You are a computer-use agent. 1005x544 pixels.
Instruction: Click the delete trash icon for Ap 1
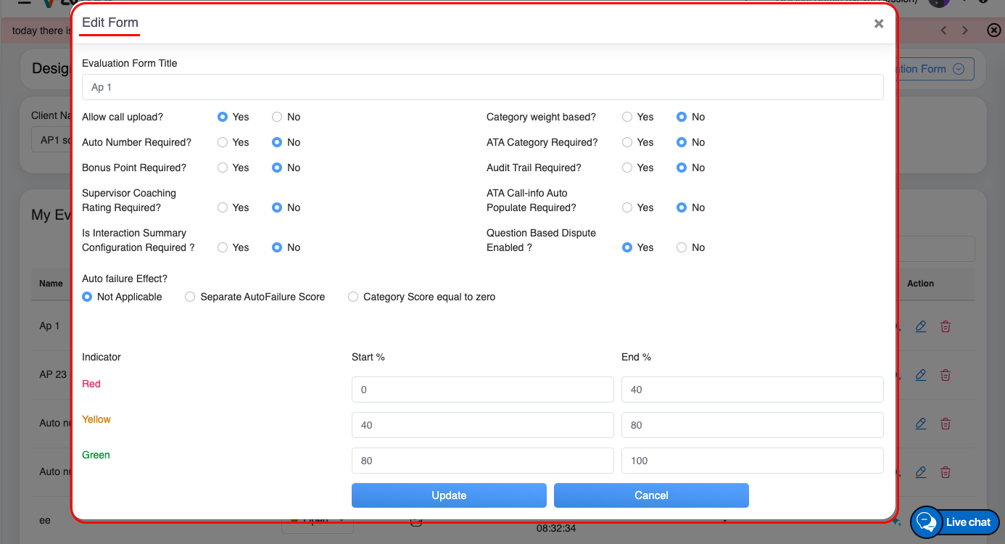click(x=946, y=326)
